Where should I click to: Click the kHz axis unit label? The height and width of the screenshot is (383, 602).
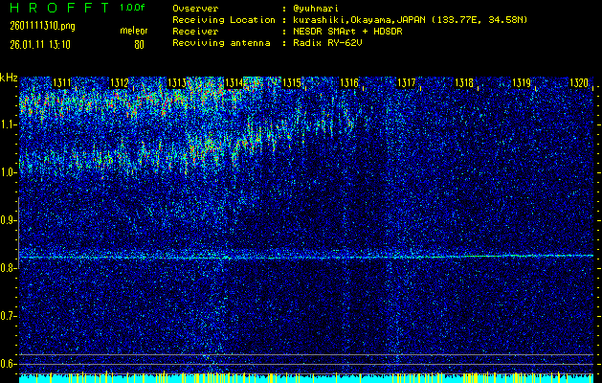coord(9,77)
